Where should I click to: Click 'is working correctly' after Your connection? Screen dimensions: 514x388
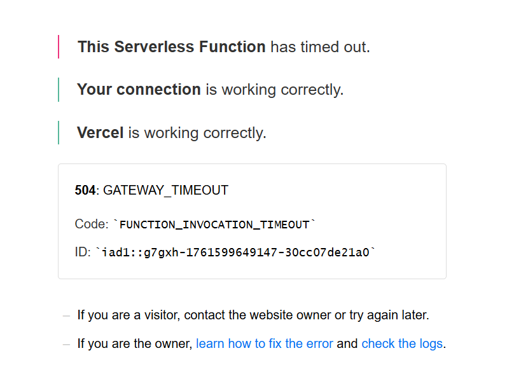[274, 90]
